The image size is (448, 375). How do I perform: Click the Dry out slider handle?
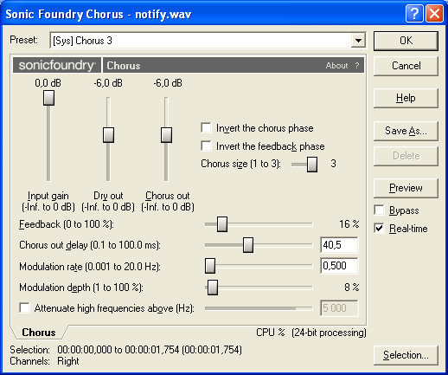[x=108, y=135]
